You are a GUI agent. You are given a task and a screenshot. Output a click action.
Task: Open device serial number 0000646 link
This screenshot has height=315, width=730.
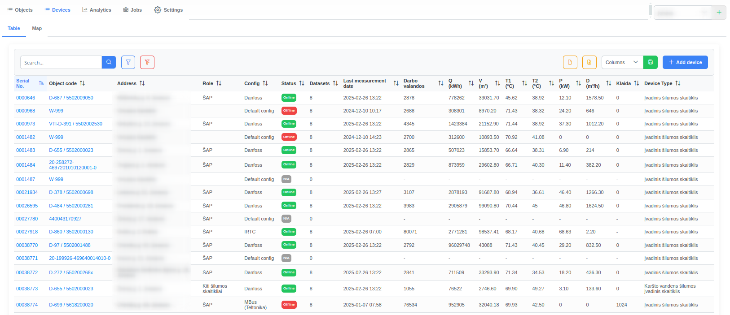click(x=26, y=98)
